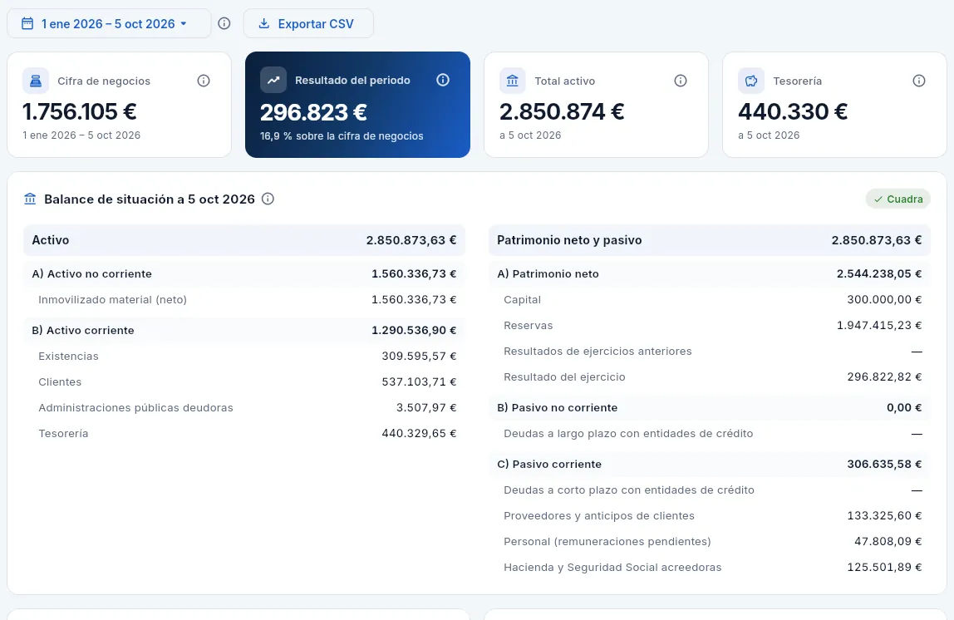Export data with Exportar CSV button
Viewport: 954px width, 620px height.
308,24
